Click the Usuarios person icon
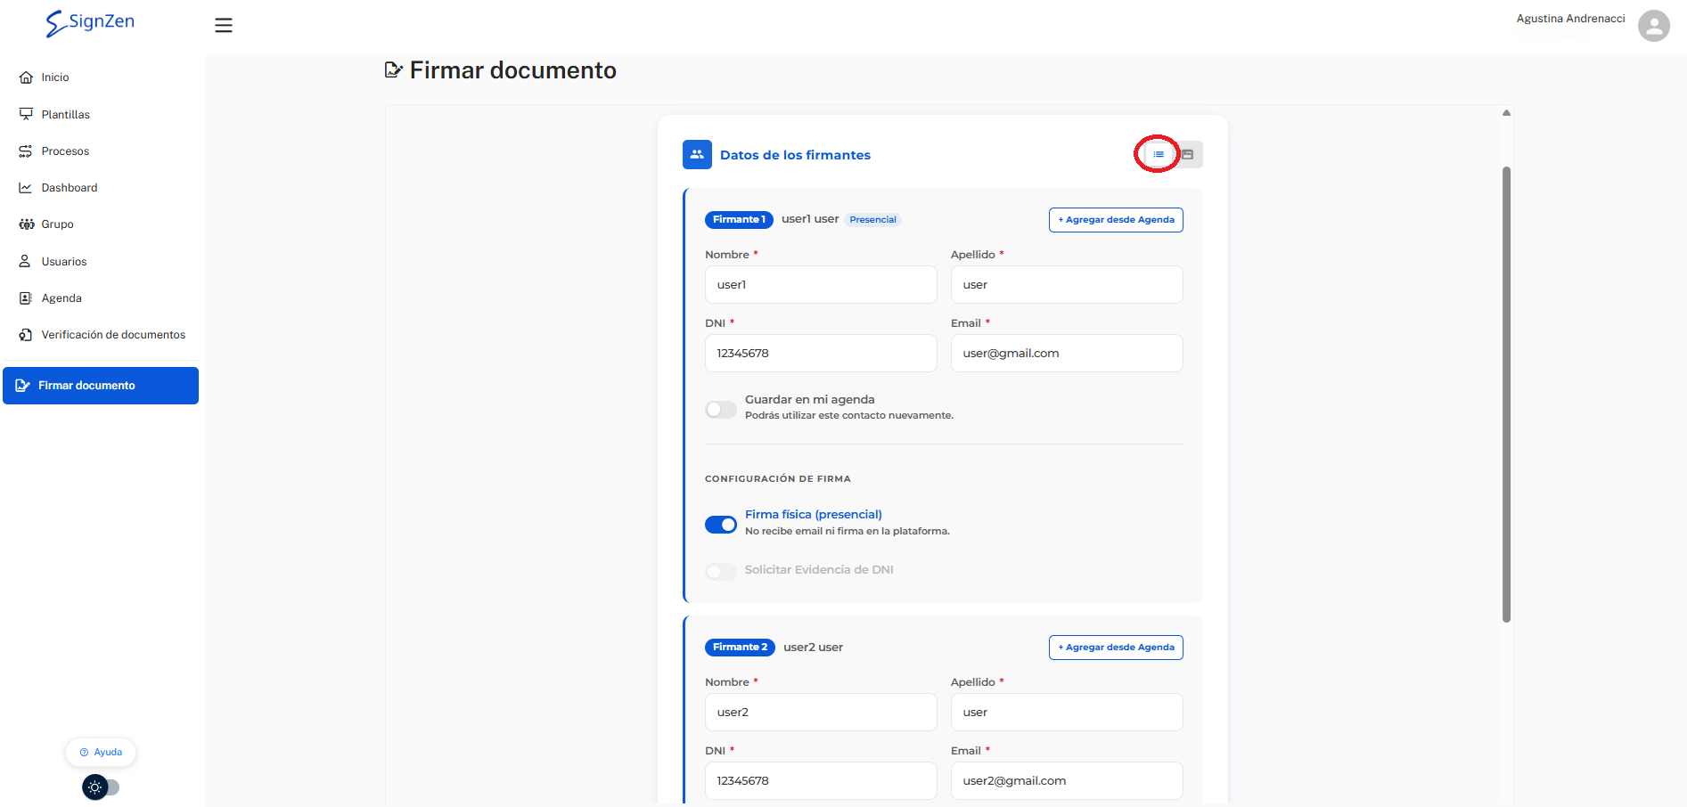 (26, 262)
